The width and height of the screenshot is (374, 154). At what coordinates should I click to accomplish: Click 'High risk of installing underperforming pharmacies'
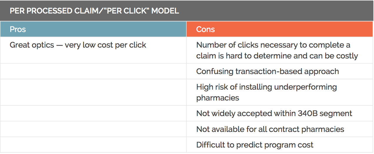pos(266,92)
